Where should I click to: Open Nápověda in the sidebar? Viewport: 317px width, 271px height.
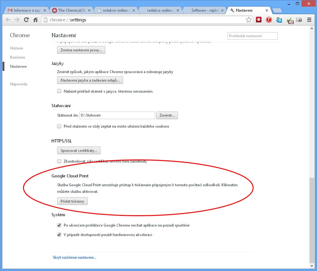pos(19,84)
